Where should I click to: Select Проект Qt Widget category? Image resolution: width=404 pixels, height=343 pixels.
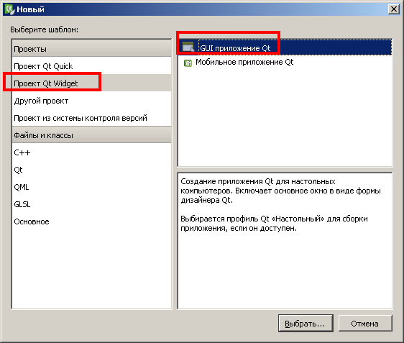click(x=91, y=83)
